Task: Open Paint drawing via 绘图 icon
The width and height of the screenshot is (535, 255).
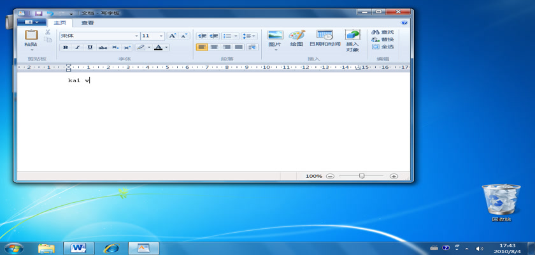Action: click(x=297, y=36)
